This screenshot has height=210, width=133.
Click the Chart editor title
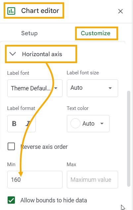[40, 11]
